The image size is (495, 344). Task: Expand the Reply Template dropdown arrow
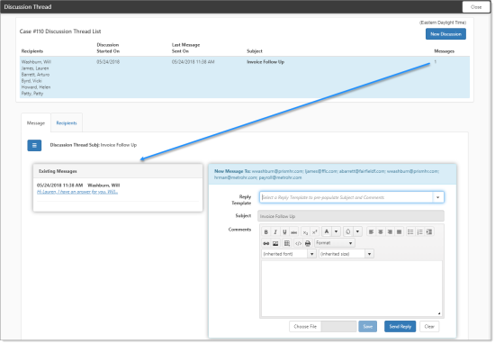[438, 197]
